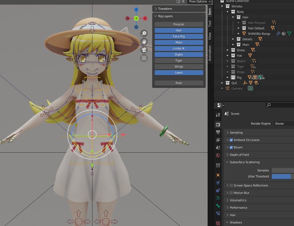Image resolution: width=294 pixels, height=226 pixels.
Task: Expand the Dress collection in the outliner
Action: click(227, 50)
